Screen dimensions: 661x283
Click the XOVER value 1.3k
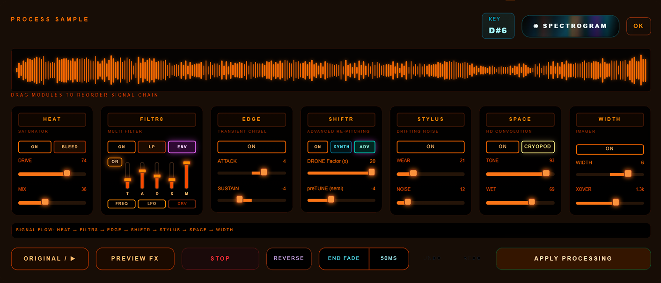[x=640, y=190]
